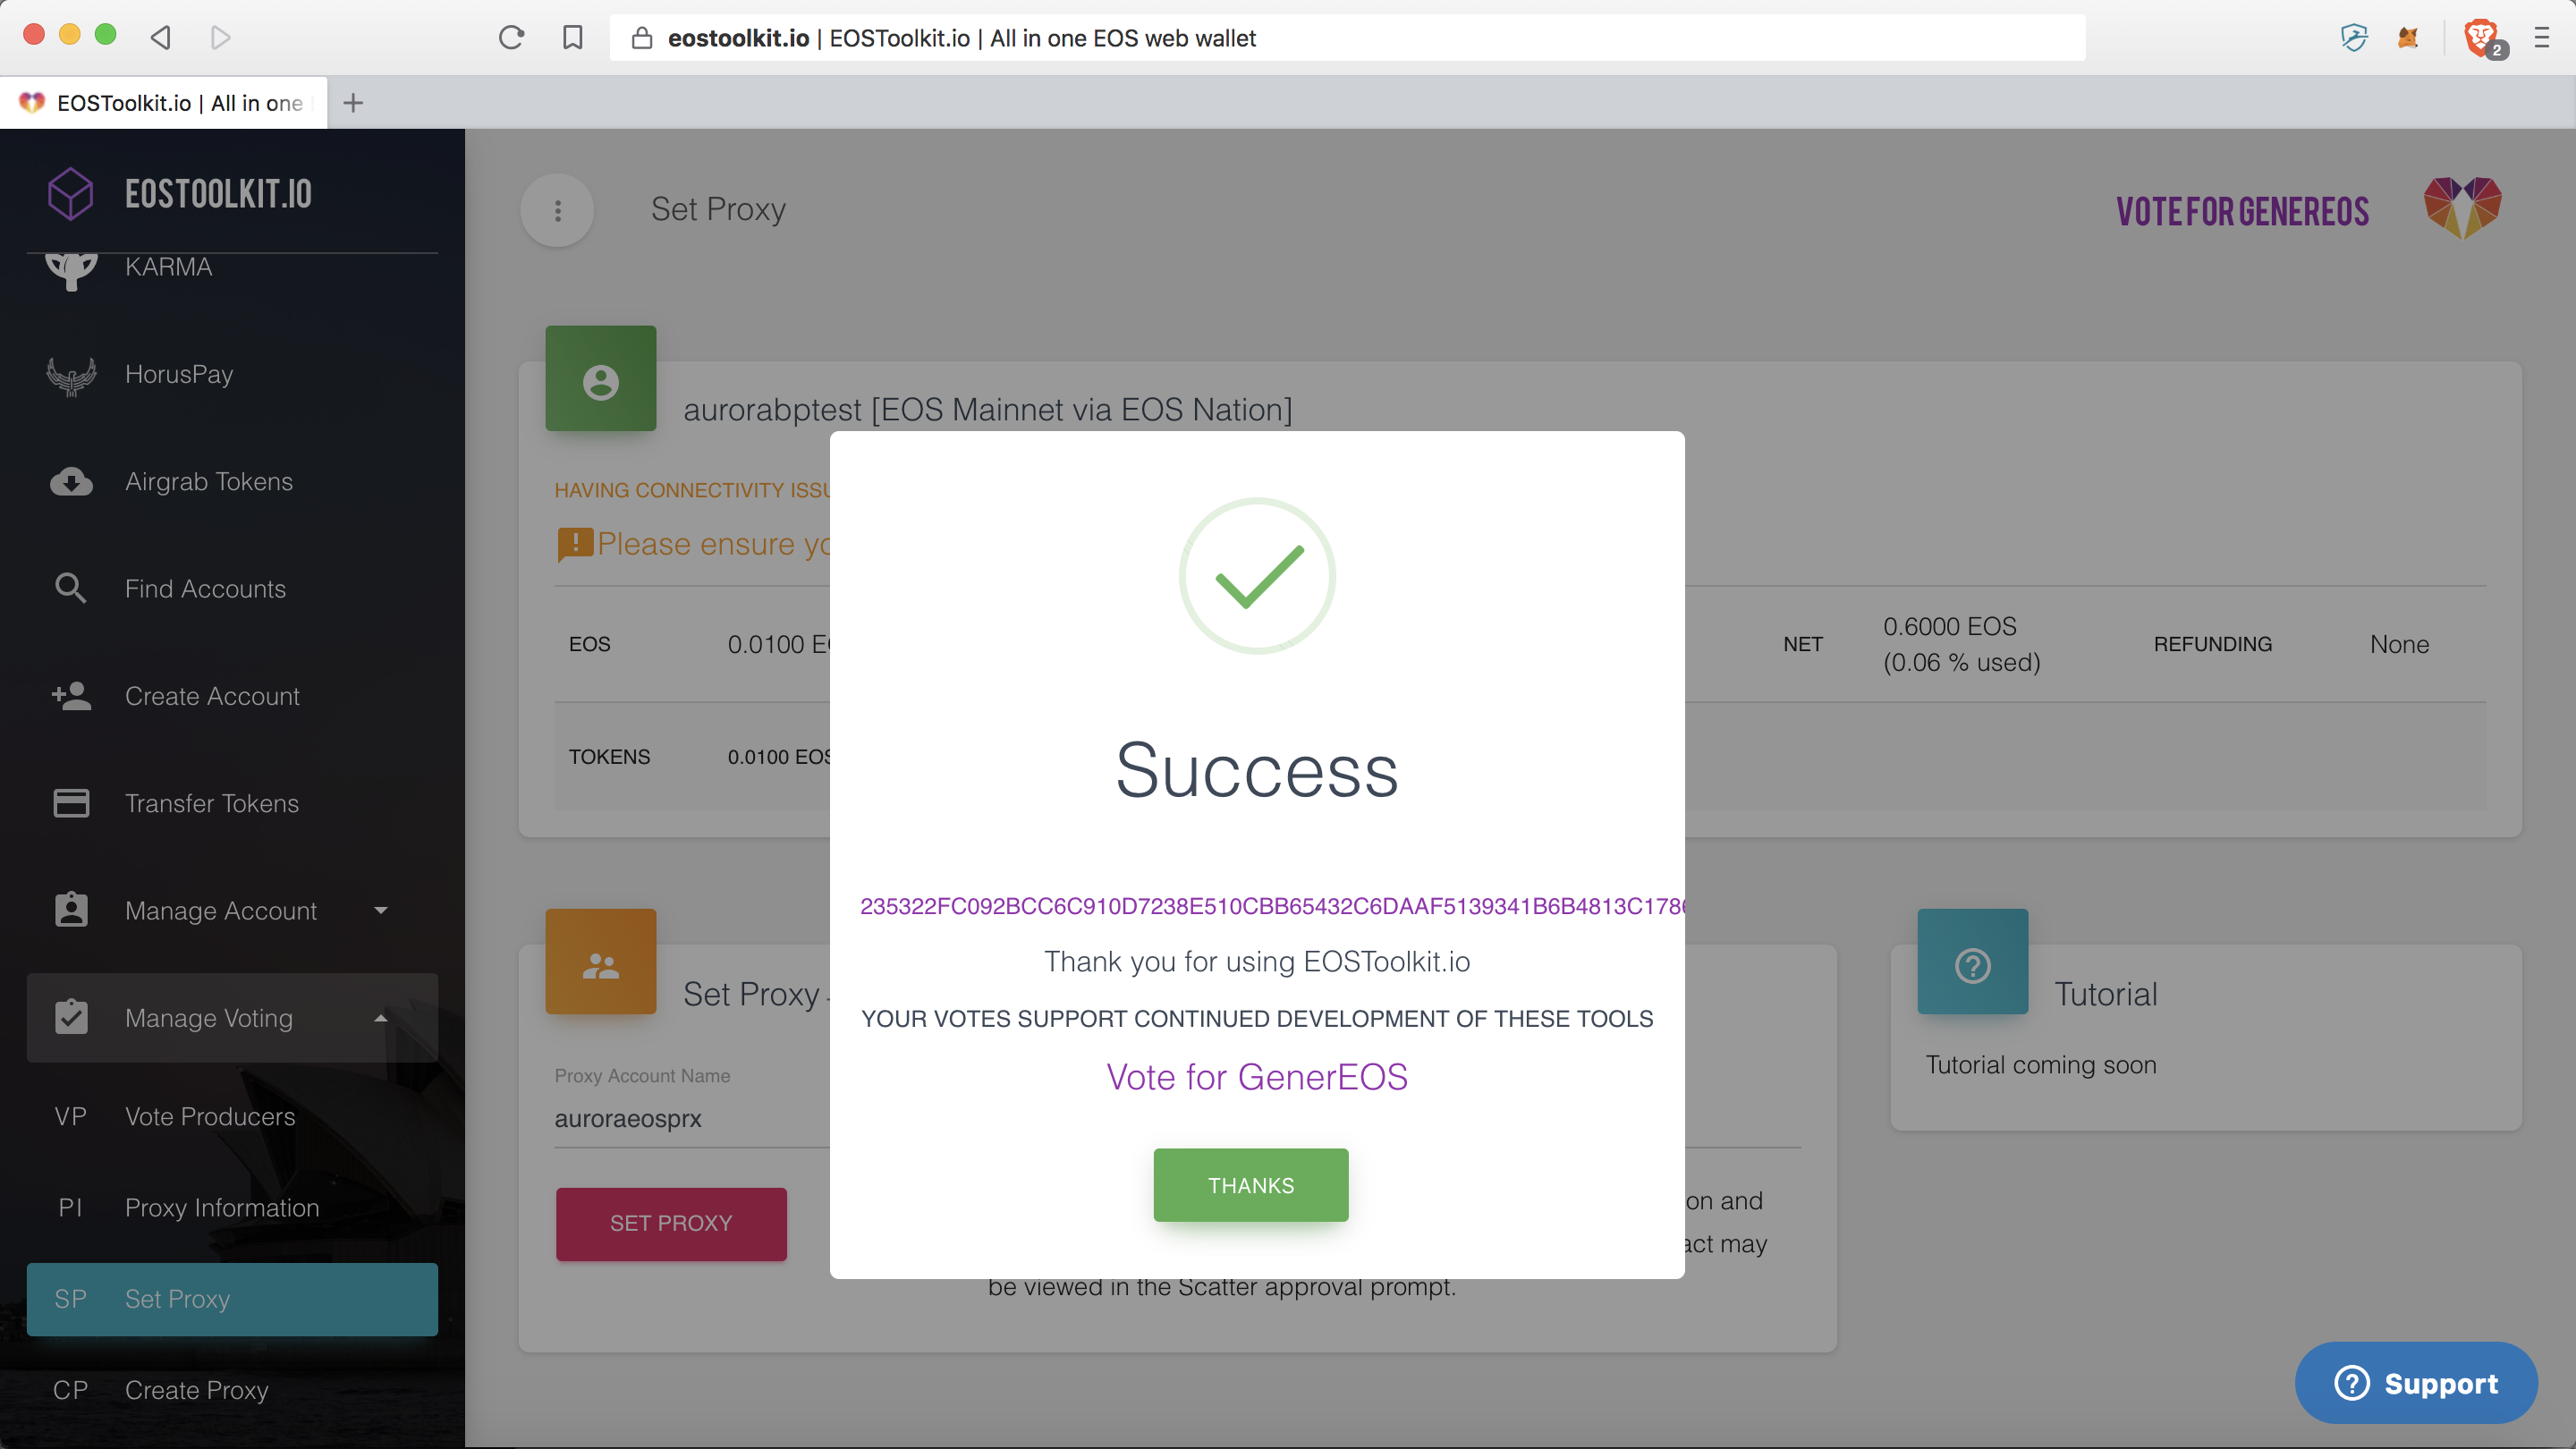This screenshot has height=1449, width=2576.
Task: Click the 'aurorabptest [EOS Mainnet via EOS Nation]' heading
Action: tap(987, 410)
